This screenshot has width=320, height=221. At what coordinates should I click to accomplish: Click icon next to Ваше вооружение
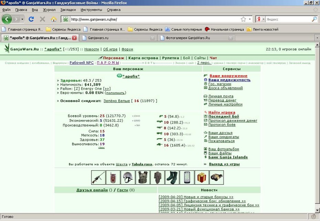205,76
